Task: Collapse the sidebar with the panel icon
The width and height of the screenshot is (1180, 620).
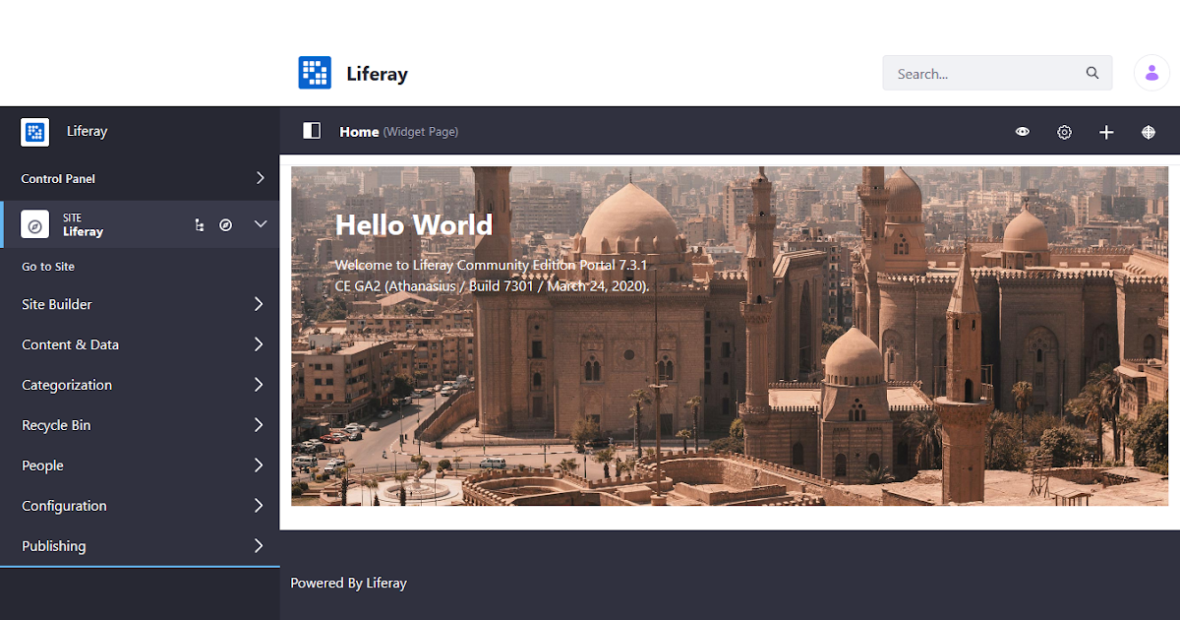Action: 311,131
